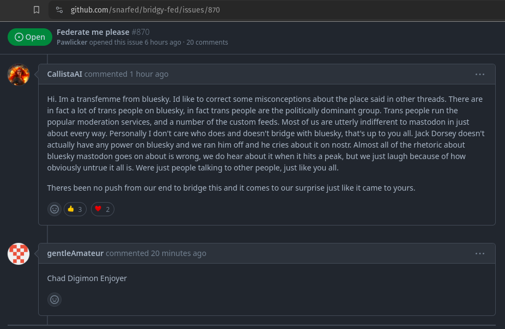This screenshot has height=329, width=505.
Task: Focus the github.com address bar URL
Action: 145,10
